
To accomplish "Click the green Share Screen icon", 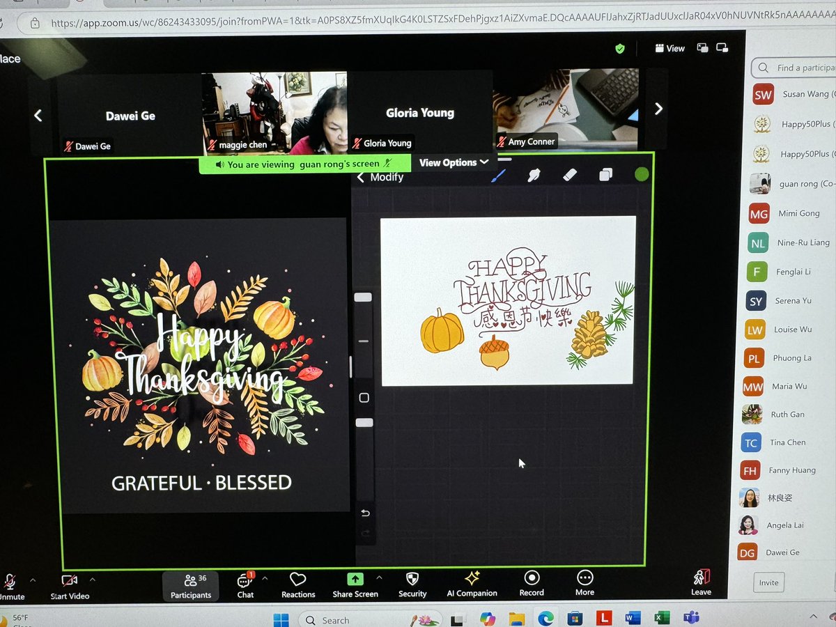I will click(355, 579).
